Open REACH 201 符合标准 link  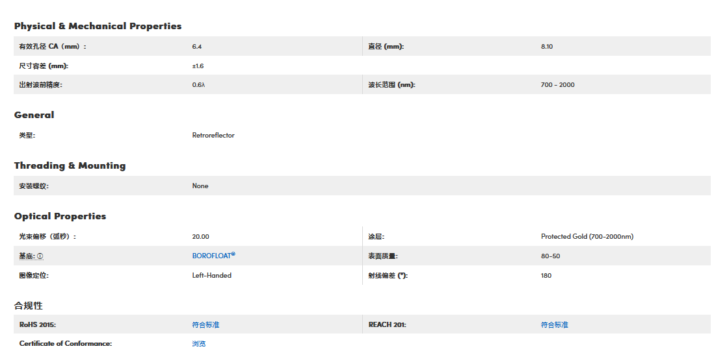click(x=554, y=324)
